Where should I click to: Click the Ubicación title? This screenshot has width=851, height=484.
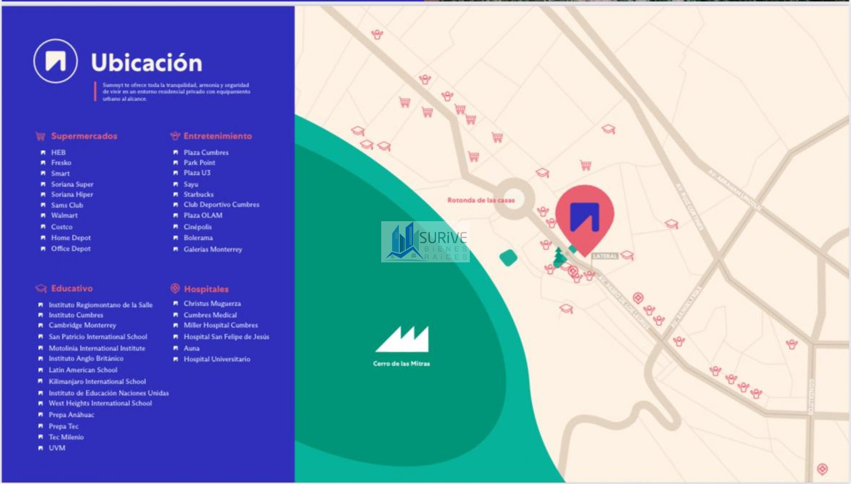[x=147, y=62]
